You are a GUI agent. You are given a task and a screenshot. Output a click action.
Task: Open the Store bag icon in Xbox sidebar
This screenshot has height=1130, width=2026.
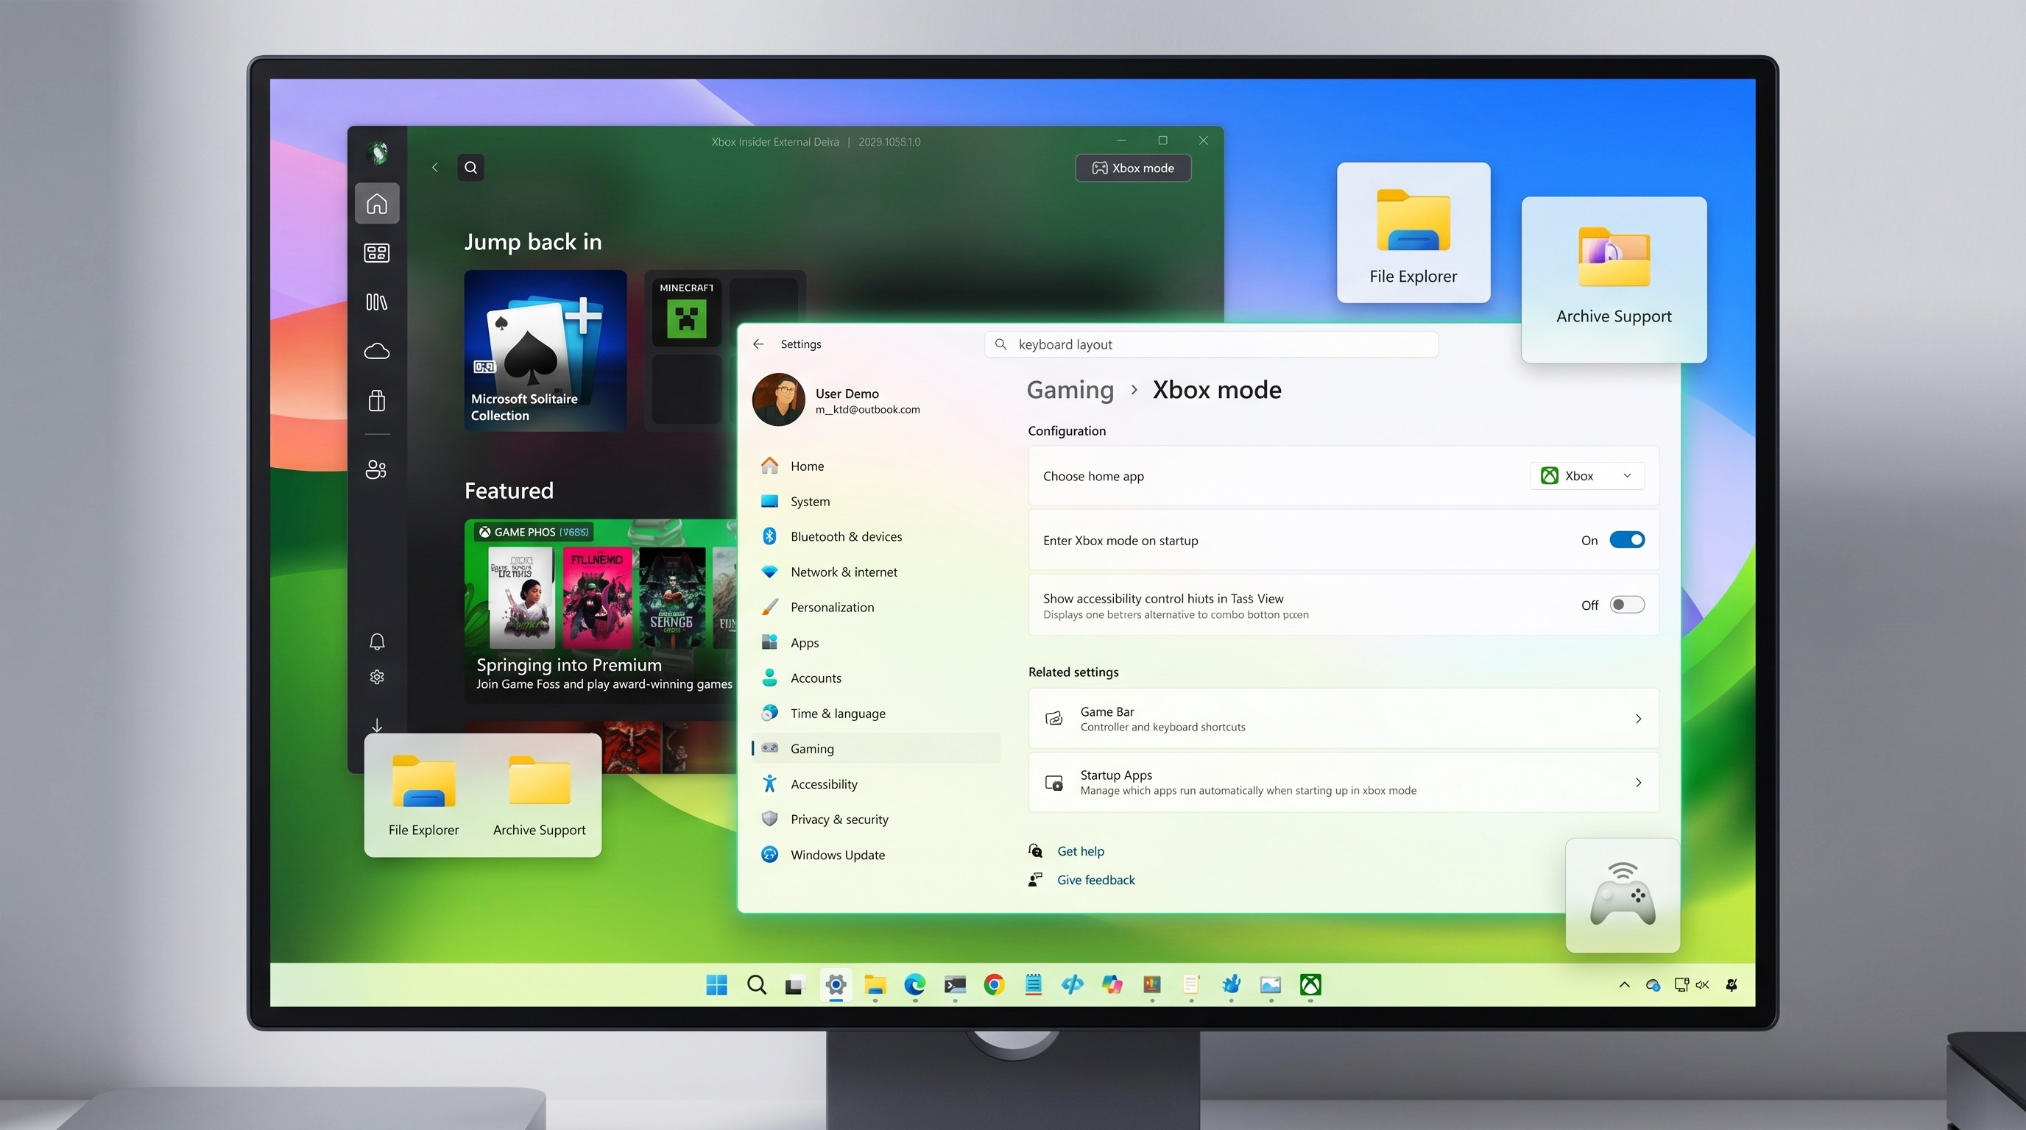point(377,401)
